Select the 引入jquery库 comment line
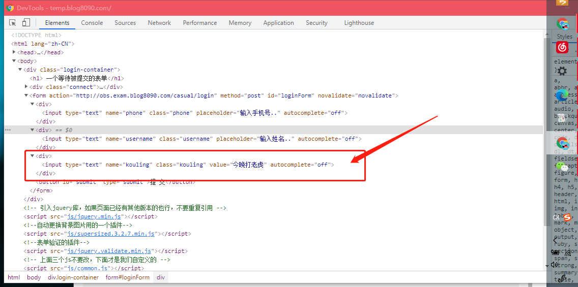This screenshot has height=287, width=578. pyautogui.click(x=125, y=208)
